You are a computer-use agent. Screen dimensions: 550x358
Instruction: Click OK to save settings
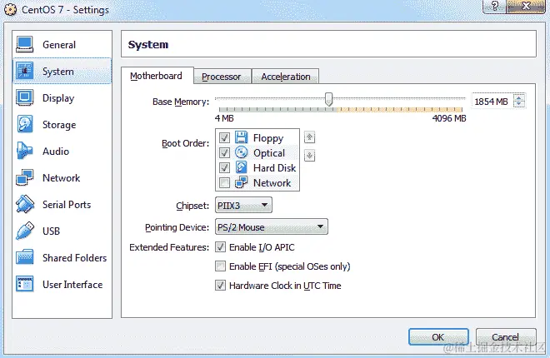pyautogui.click(x=438, y=337)
